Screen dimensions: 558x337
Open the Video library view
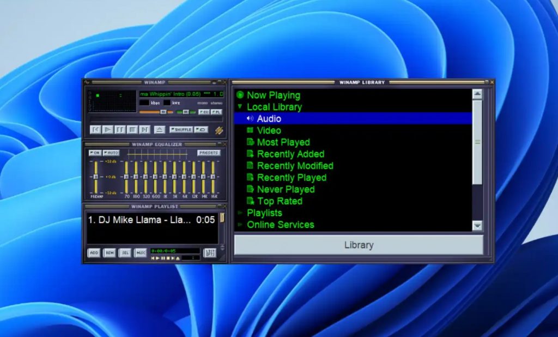269,130
